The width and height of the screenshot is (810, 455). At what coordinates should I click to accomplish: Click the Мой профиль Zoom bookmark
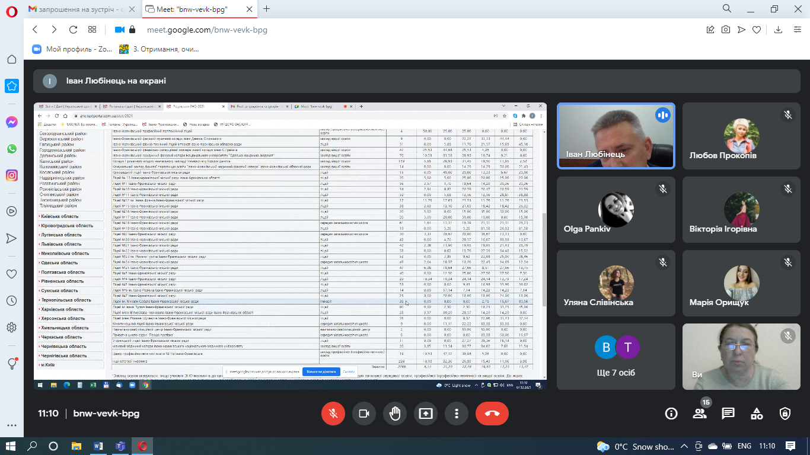(x=72, y=49)
